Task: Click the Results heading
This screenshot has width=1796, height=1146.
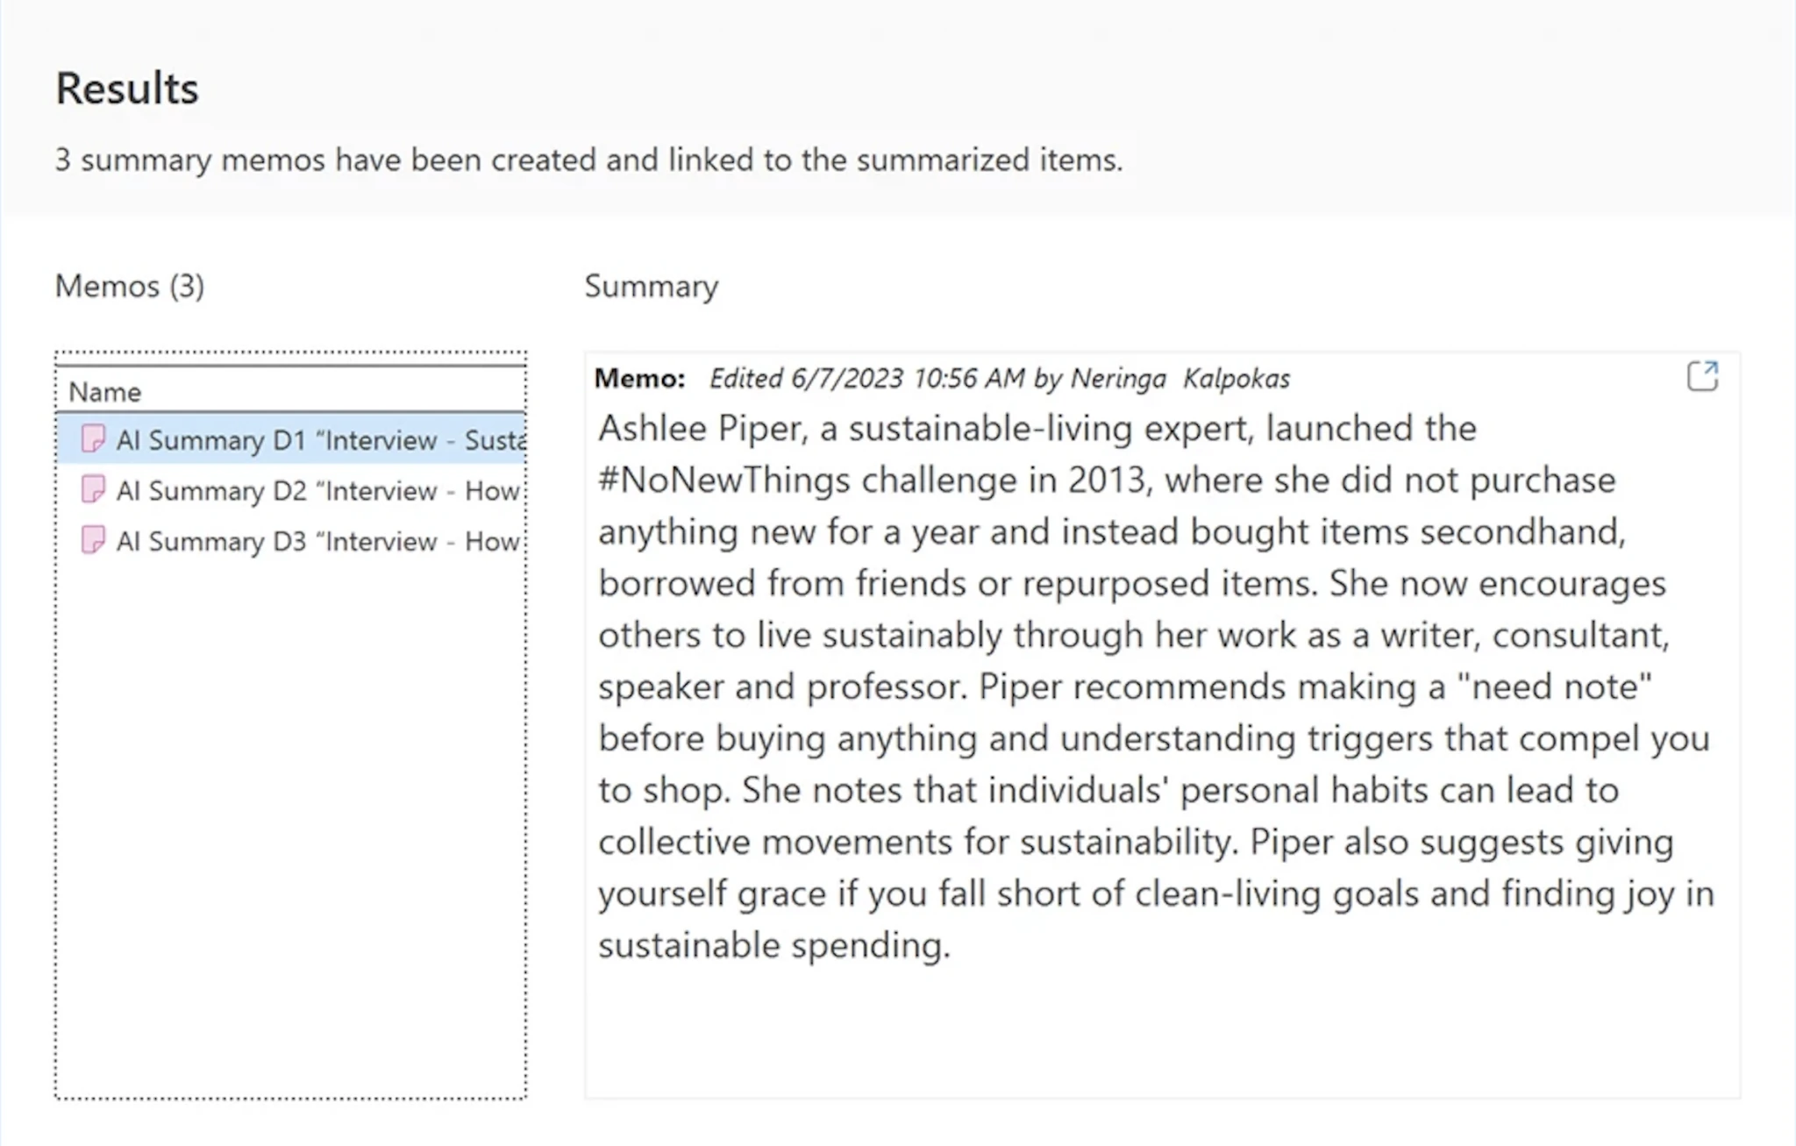Action: (127, 89)
